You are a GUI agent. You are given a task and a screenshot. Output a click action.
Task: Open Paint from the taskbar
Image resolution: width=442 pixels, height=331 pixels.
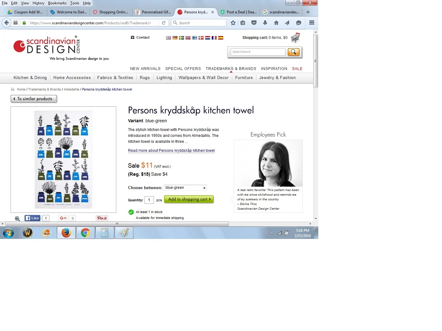point(124,233)
